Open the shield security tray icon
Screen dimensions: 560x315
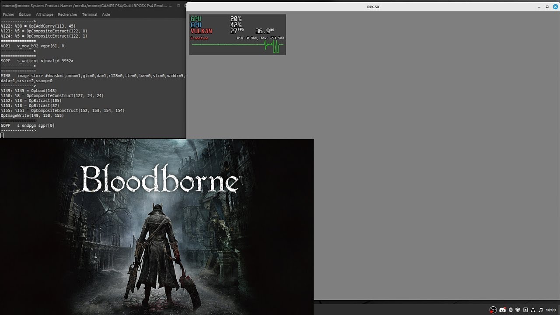coord(518,310)
